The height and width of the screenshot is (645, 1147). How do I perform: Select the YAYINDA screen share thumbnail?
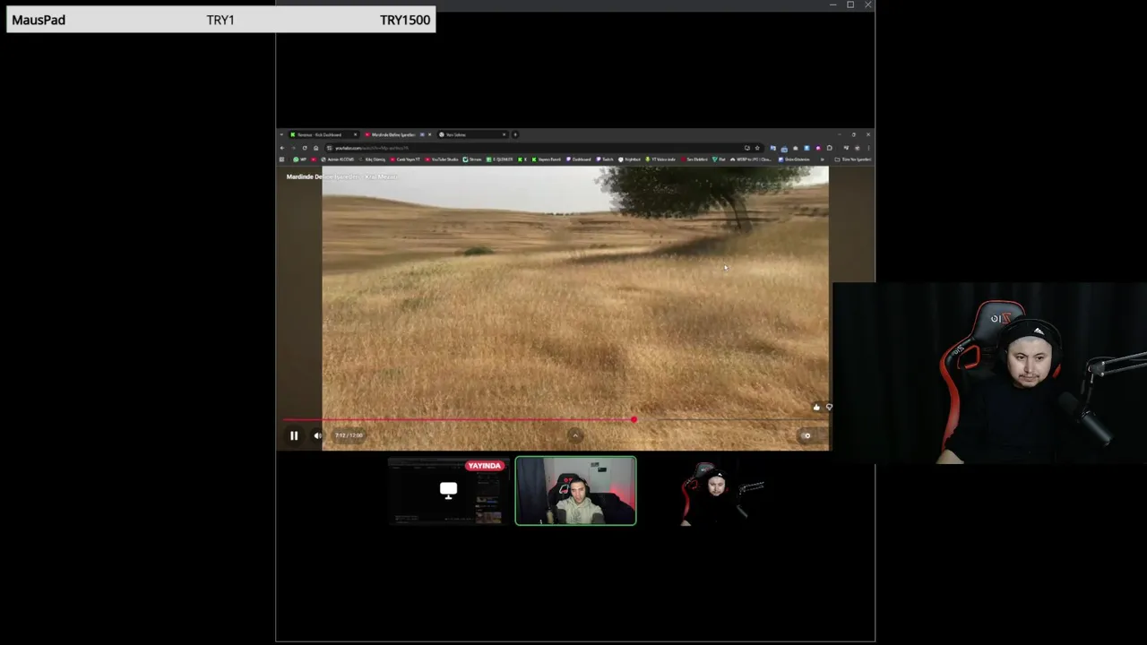point(449,491)
